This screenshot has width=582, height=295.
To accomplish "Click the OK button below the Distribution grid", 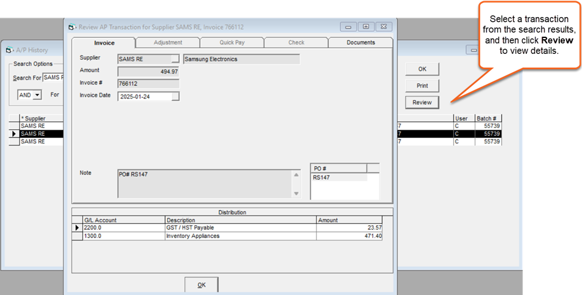I will click(202, 285).
